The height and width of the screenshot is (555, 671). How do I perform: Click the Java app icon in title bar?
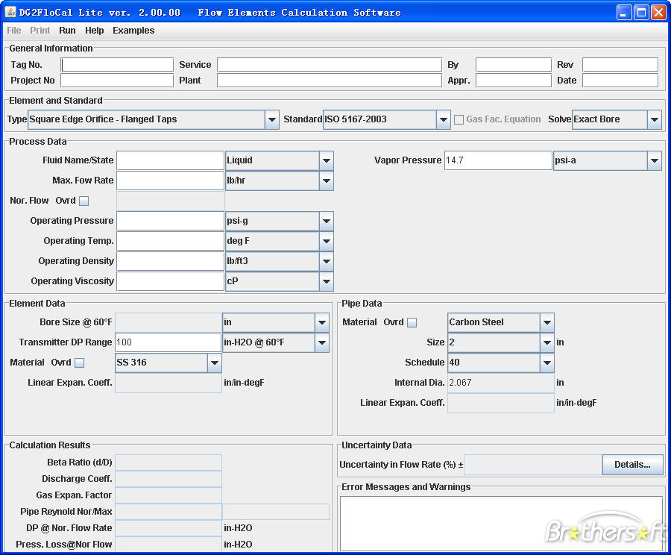click(x=10, y=12)
